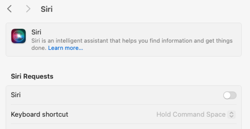250x129 pixels.
Task: Click the divider below the Keyboard shortcut row
Action: pos(124,124)
